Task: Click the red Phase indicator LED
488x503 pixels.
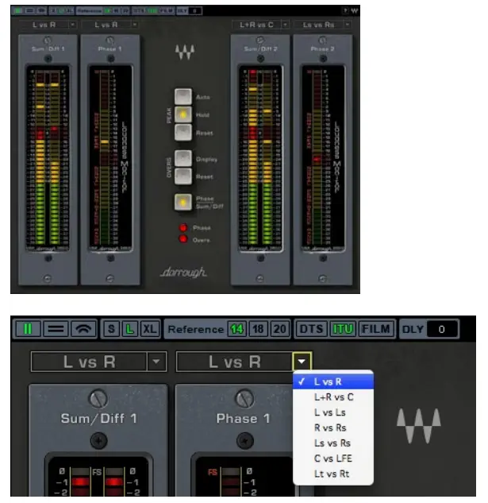Action: coord(183,228)
